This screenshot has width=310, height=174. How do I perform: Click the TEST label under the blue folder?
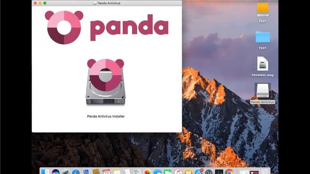point(263,48)
